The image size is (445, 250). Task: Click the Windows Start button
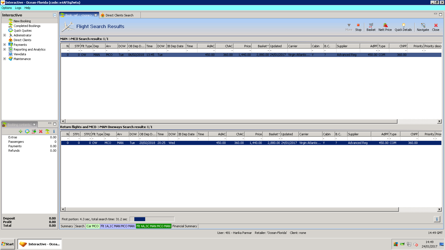pos(8,244)
